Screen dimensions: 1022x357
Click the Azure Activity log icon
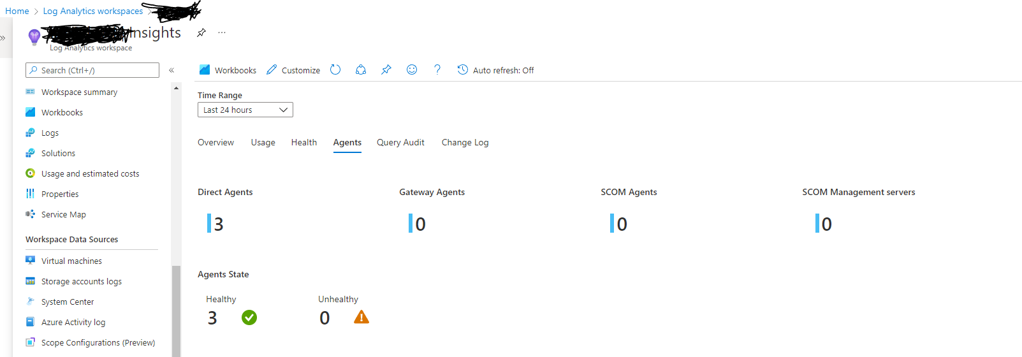click(x=30, y=322)
